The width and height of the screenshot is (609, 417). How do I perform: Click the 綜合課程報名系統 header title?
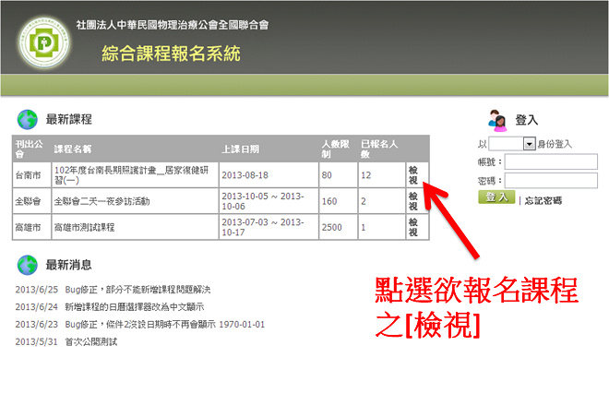[x=171, y=54]
